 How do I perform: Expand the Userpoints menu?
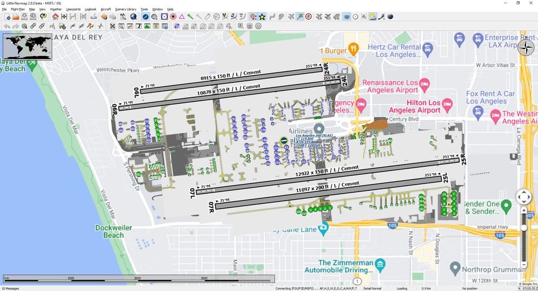73,10
